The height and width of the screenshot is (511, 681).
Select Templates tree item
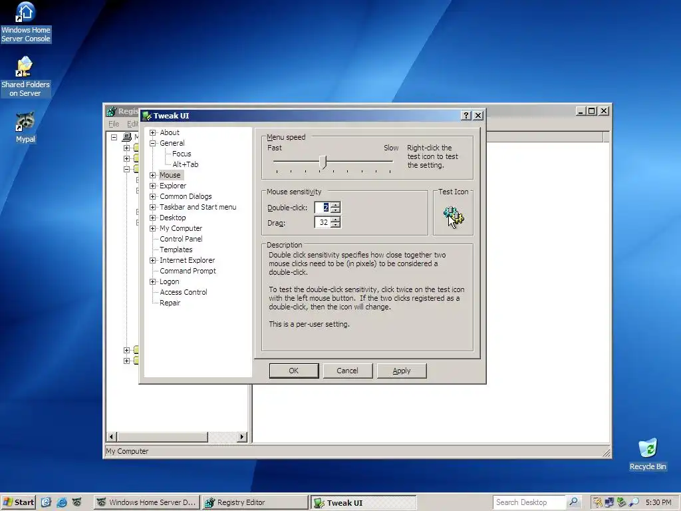pyautogui.click(x=176, y=250)
